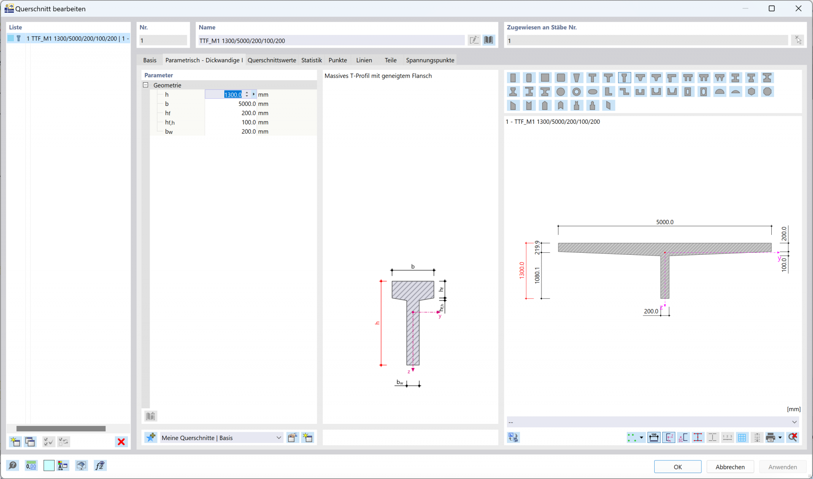
Task: Toggle the grey I-section outline display icon
Action: [713, 437]
